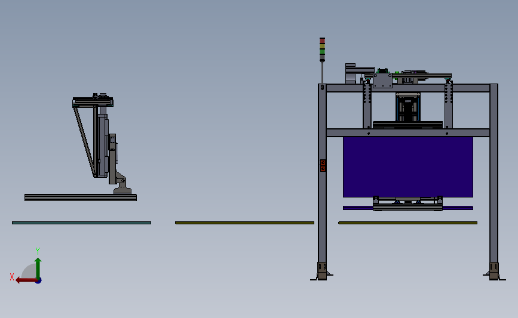This screenshot has width=518, height=318.
Task: Select the orange switch box on the frame's left post
Action: (x=323, y=166)
